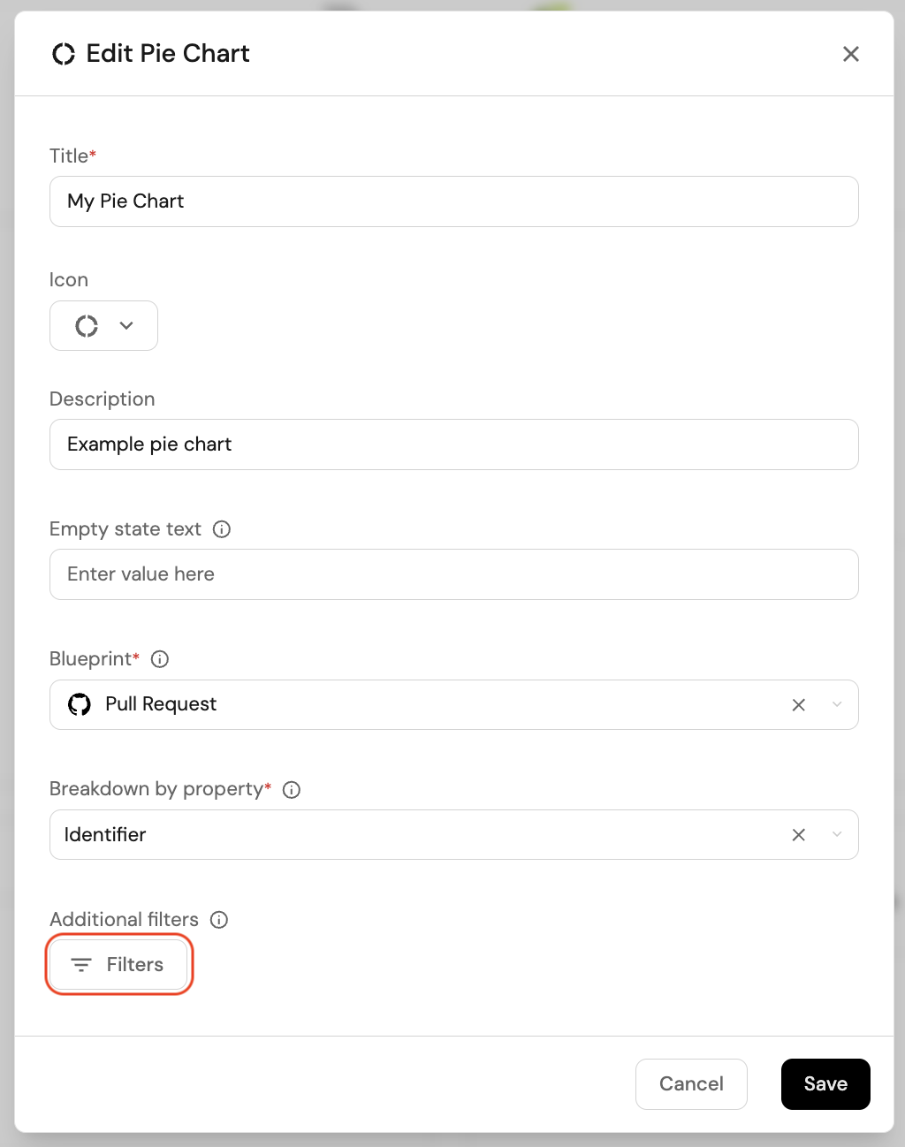Open the Filters button
This screenshot has height=1147, width=905.
[x=118, y=965]
